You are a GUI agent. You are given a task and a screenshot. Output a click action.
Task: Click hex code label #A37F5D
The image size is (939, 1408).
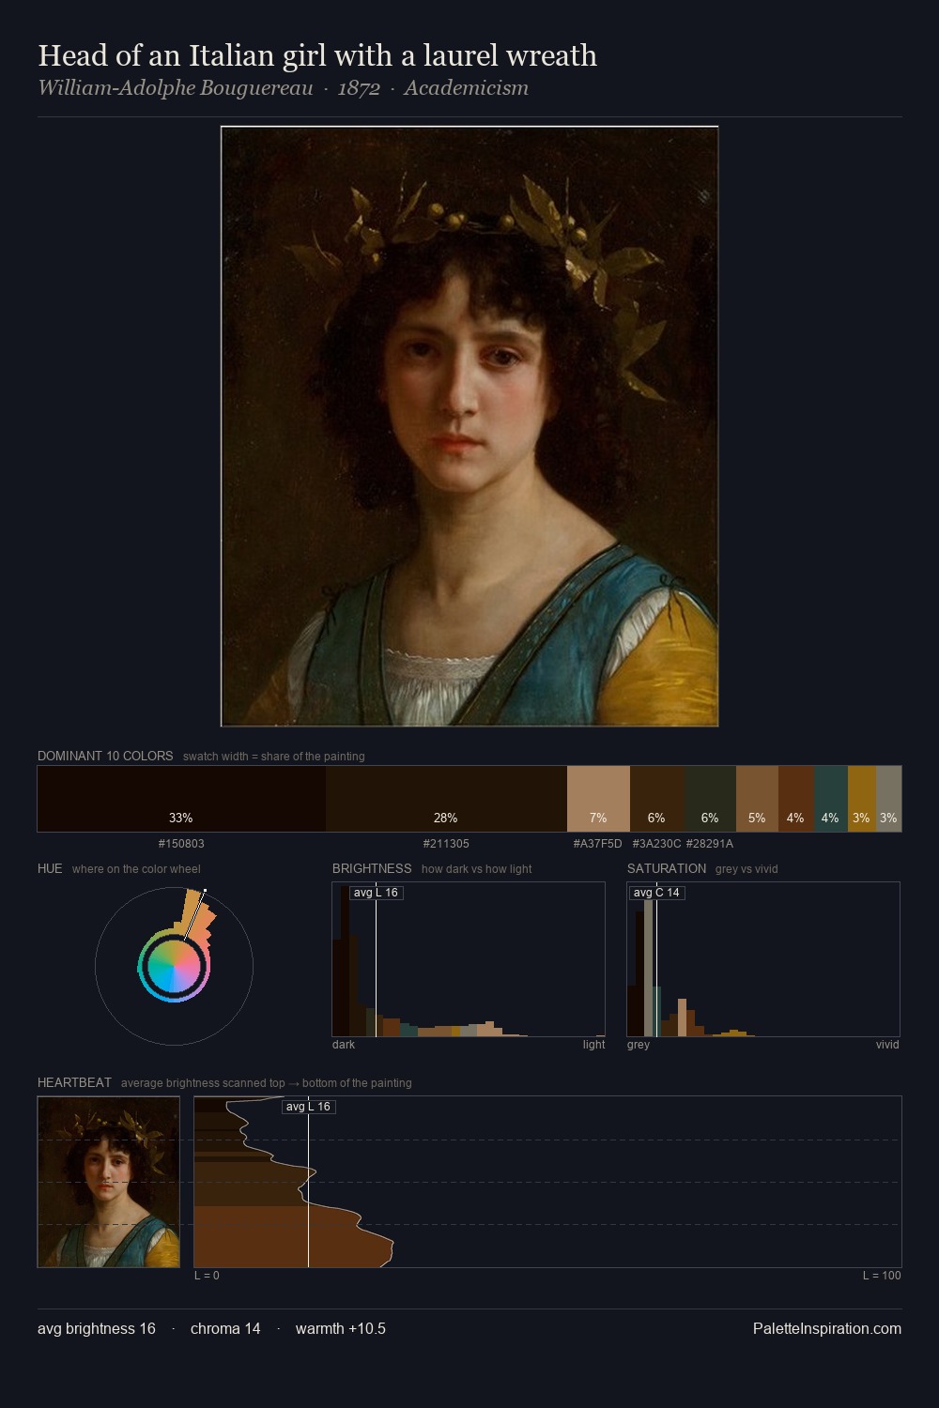(597, 844)
